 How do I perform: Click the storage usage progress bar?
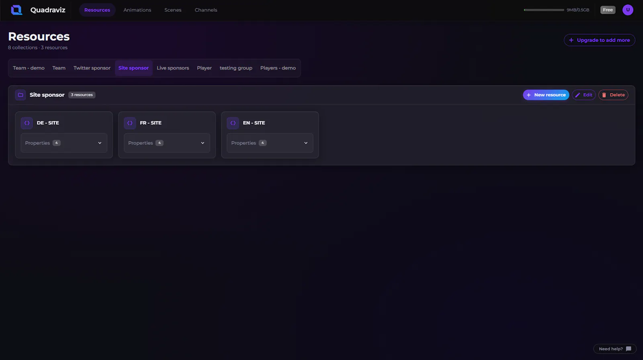544,10
